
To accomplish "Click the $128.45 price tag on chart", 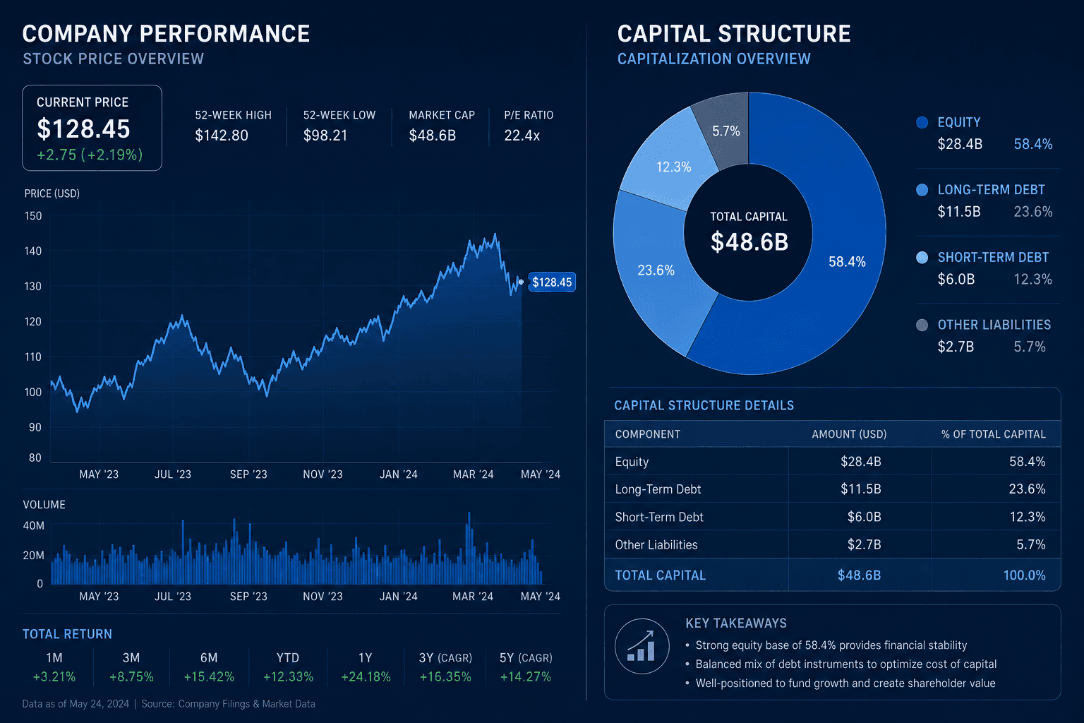I will tap(551, 282).
